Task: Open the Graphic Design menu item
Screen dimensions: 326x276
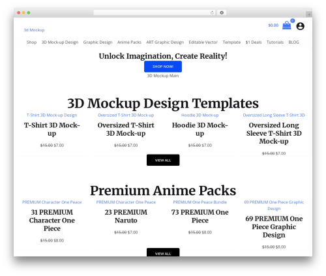Action: (98, 42)
